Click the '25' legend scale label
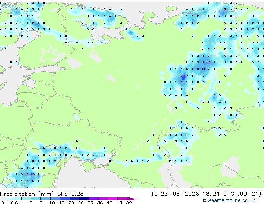This screenshot has width=264, height=204. tap(81, 202)
